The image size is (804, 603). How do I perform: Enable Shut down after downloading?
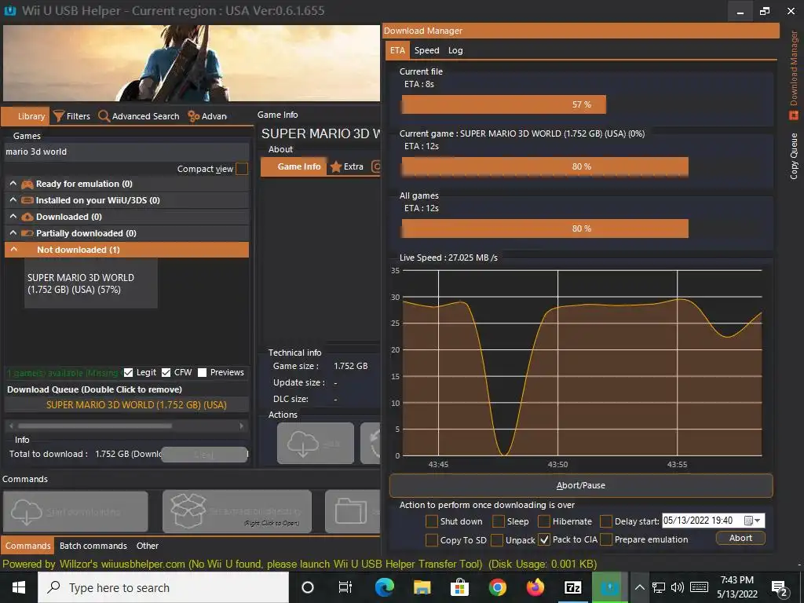(432, 521)
